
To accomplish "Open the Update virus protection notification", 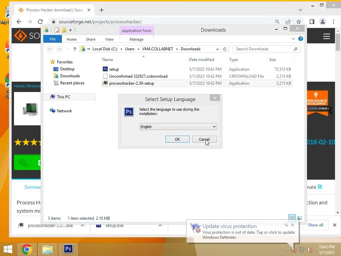I will [243, 232].
